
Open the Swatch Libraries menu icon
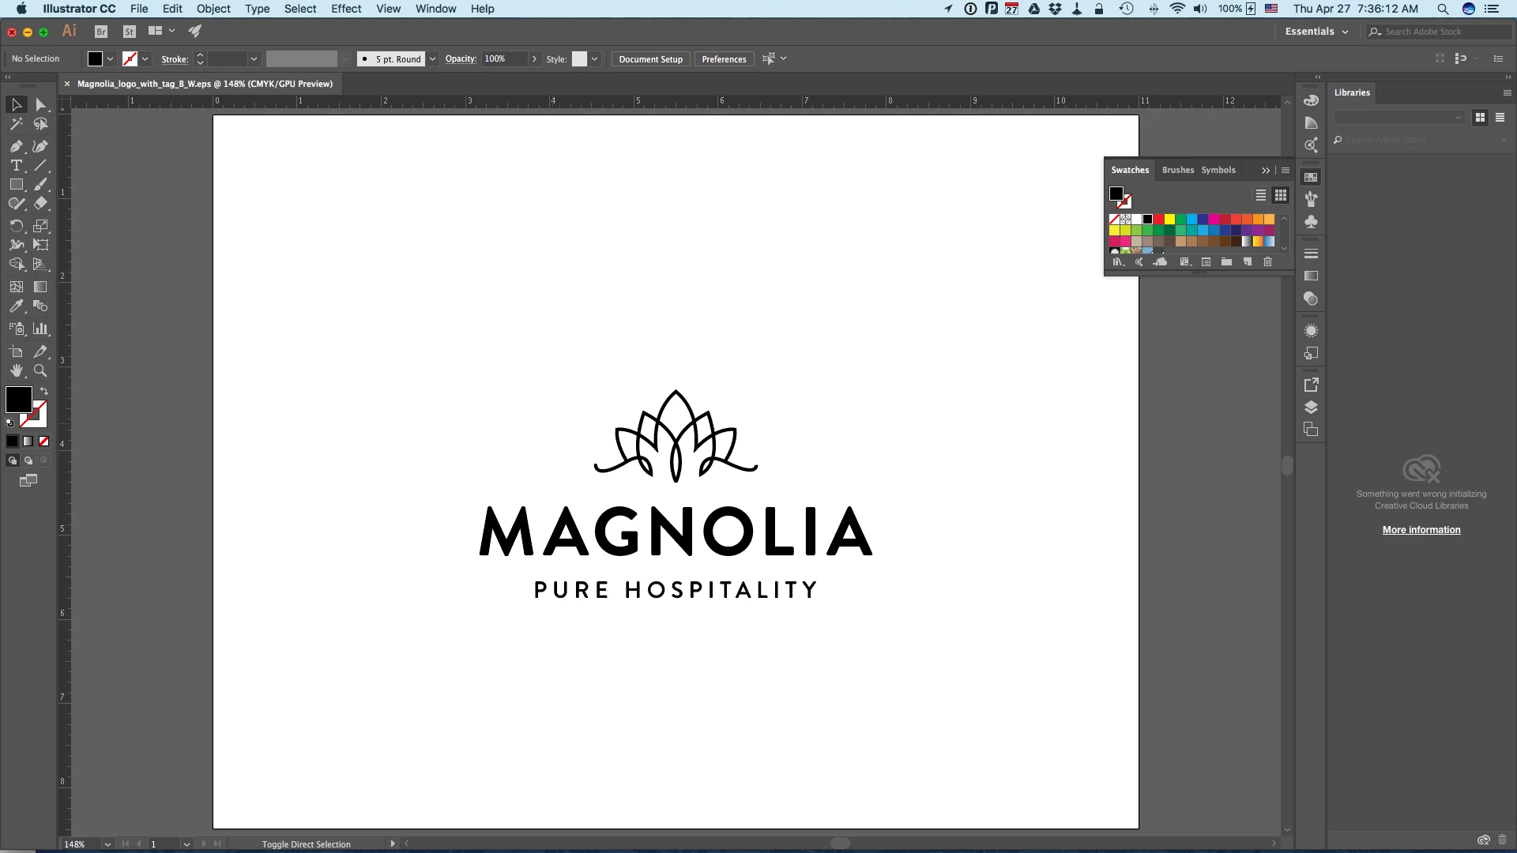[x=1117, y=262]
